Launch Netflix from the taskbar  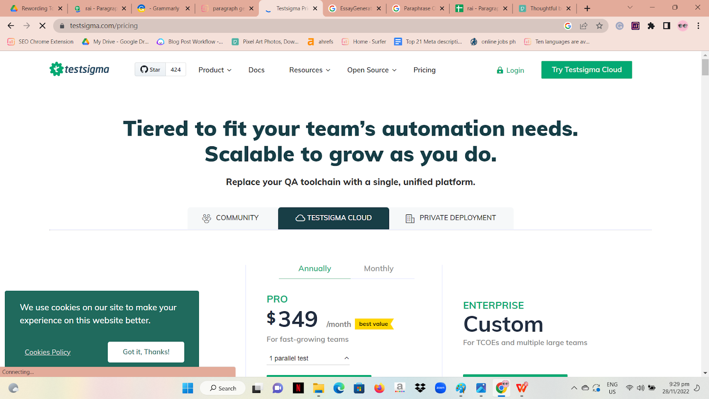tap(298, 388)
